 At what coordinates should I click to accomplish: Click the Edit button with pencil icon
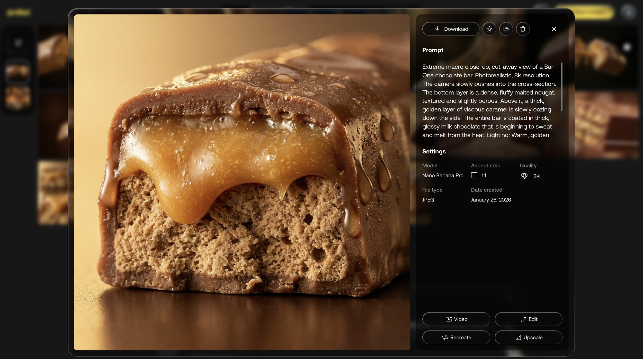528,319
